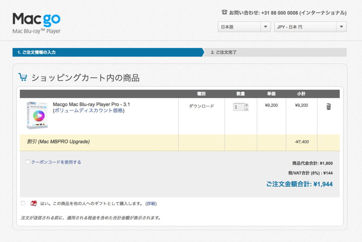Open the ボリュームディスカウント価格 link
Viewport: 362px width, 242px height.
pos(89,111)
